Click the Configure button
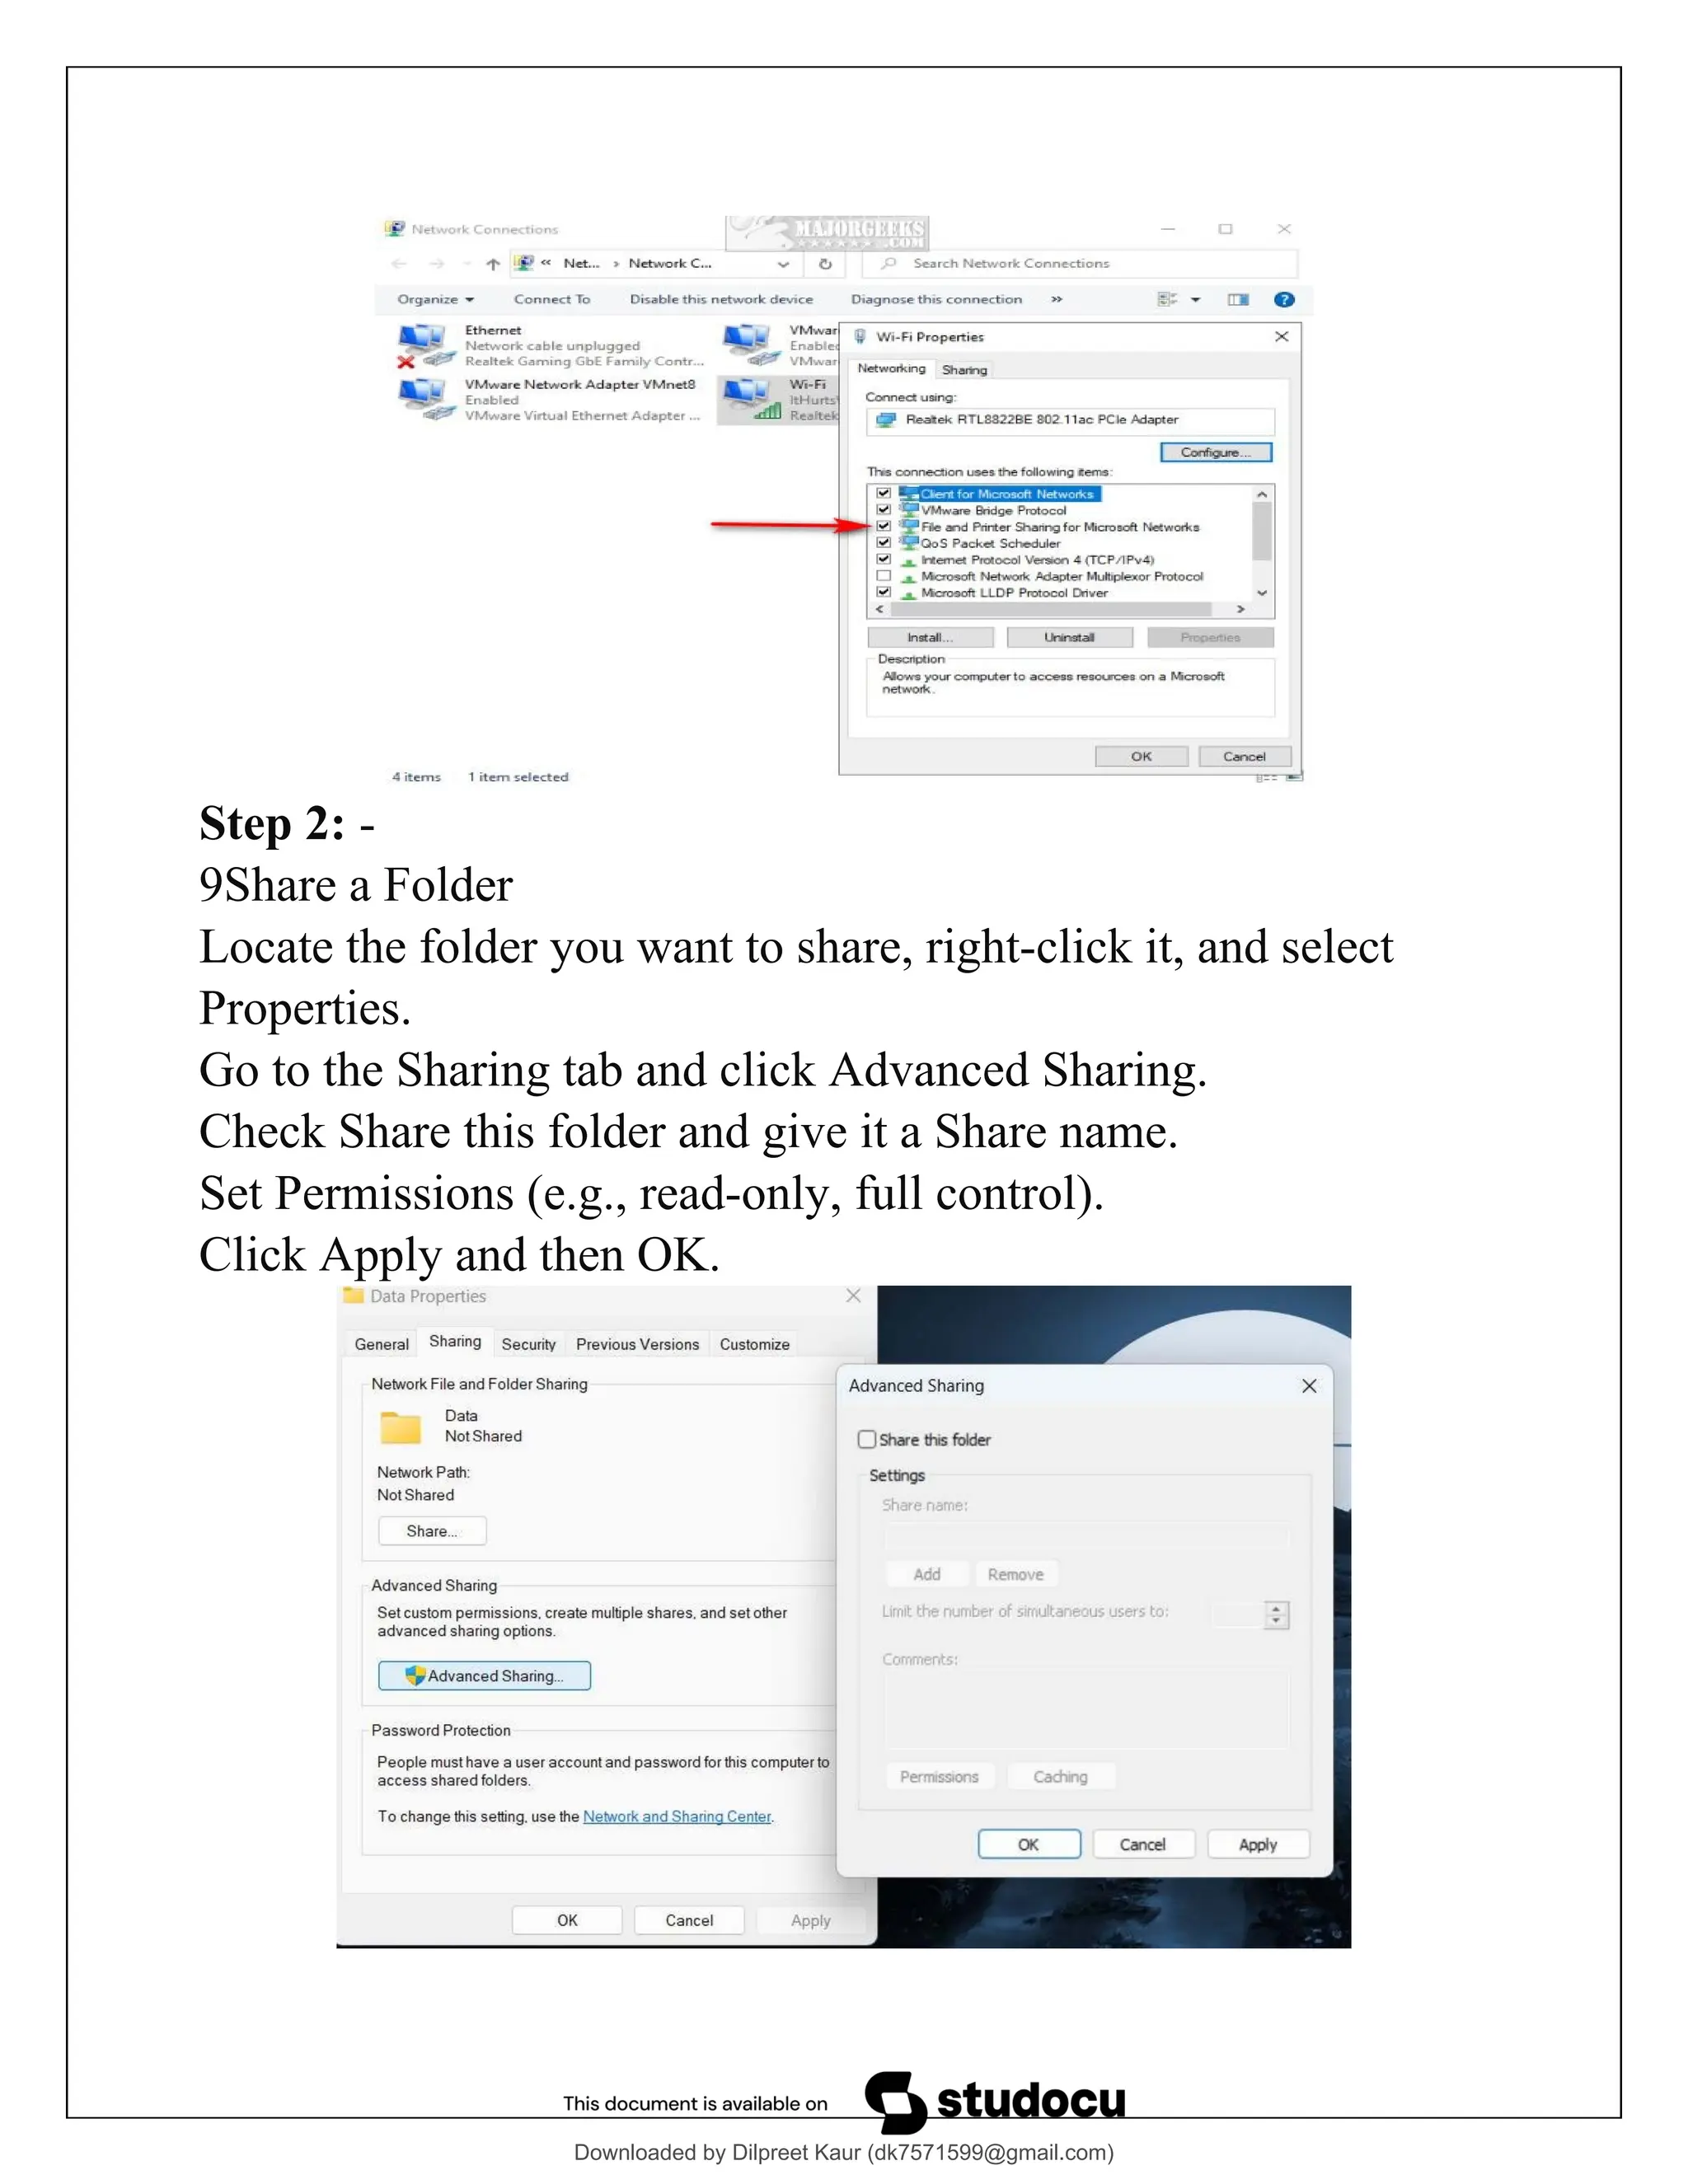 (1216, 452)
